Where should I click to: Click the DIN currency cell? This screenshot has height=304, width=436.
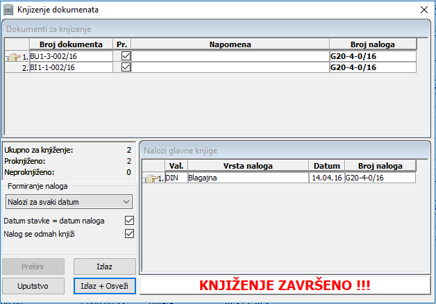tap(176, 178)
